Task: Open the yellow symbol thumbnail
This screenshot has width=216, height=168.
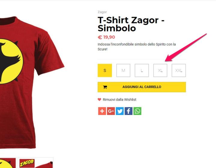Action: [x=8, y=163]
